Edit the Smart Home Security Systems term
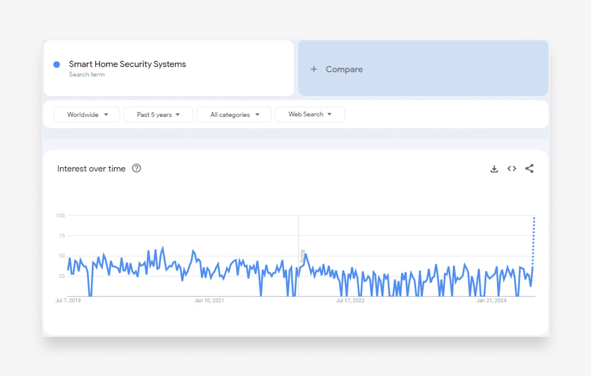This screenshot has width=591, height=376. (x=127, y=64)
